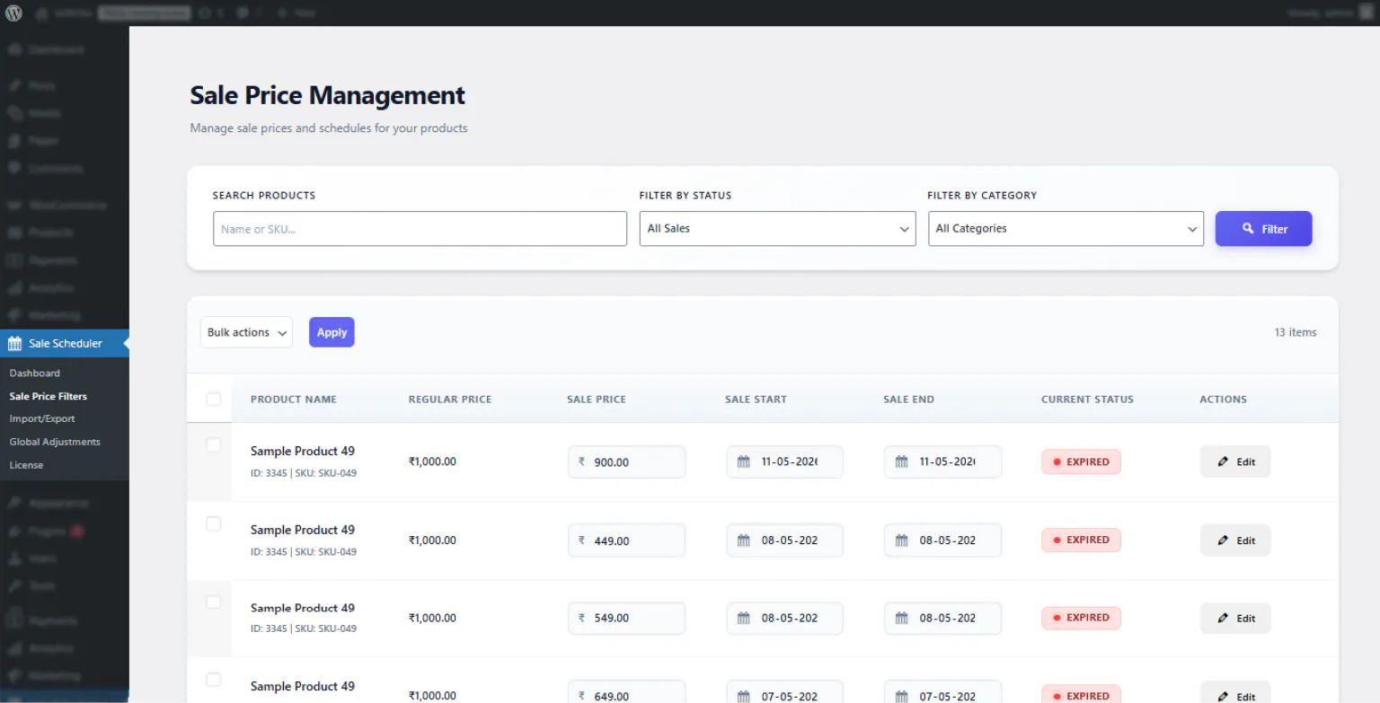Image resolution: width=1380 pixels, height=703 pixels.
Task: Click the sale price field showing 649.00
Action: pyautogui.click(x=626, y=692)
